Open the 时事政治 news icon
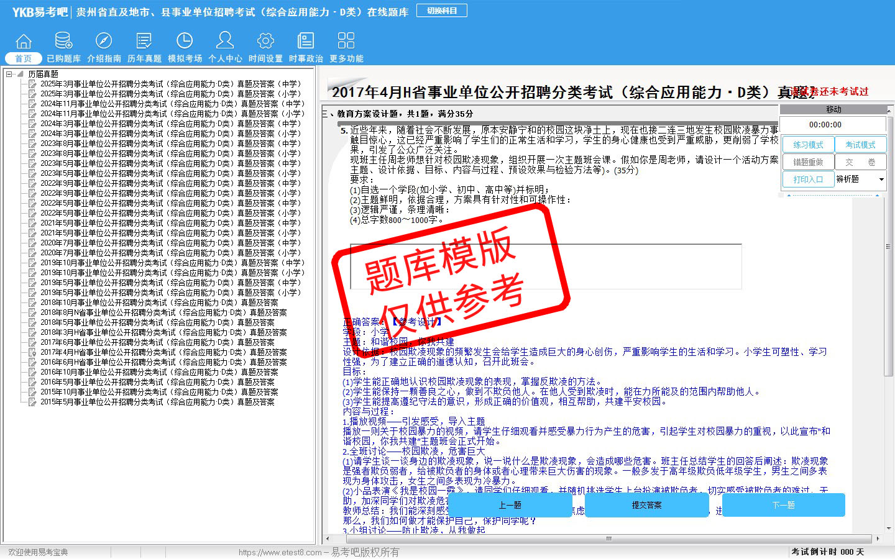 [x=306, y=42]
